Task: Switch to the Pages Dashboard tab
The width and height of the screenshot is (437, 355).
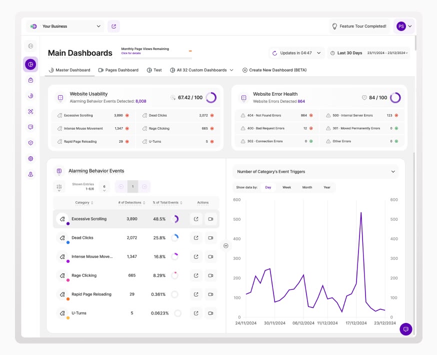Action: click(x=118, y=70)
